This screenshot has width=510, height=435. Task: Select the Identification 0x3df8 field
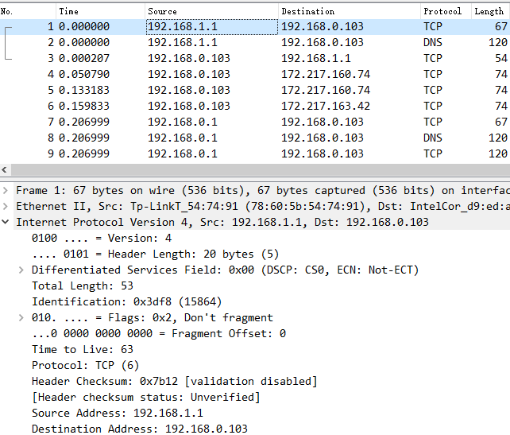point(127,302)
